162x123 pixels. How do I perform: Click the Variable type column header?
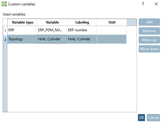coord(22,22)
